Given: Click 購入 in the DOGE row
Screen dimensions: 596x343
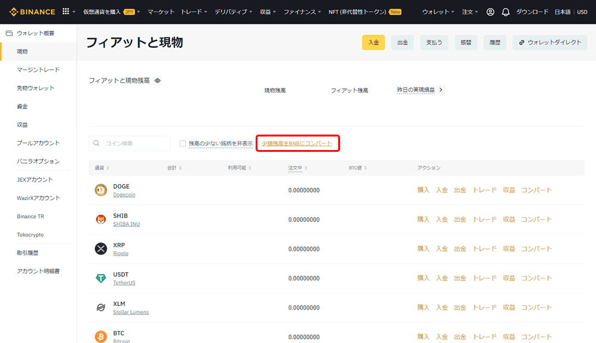Looking at the screenshot, I should click(423, 190).
